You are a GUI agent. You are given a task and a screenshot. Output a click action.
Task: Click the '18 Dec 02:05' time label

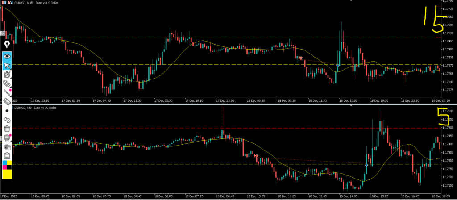point(71,196)
